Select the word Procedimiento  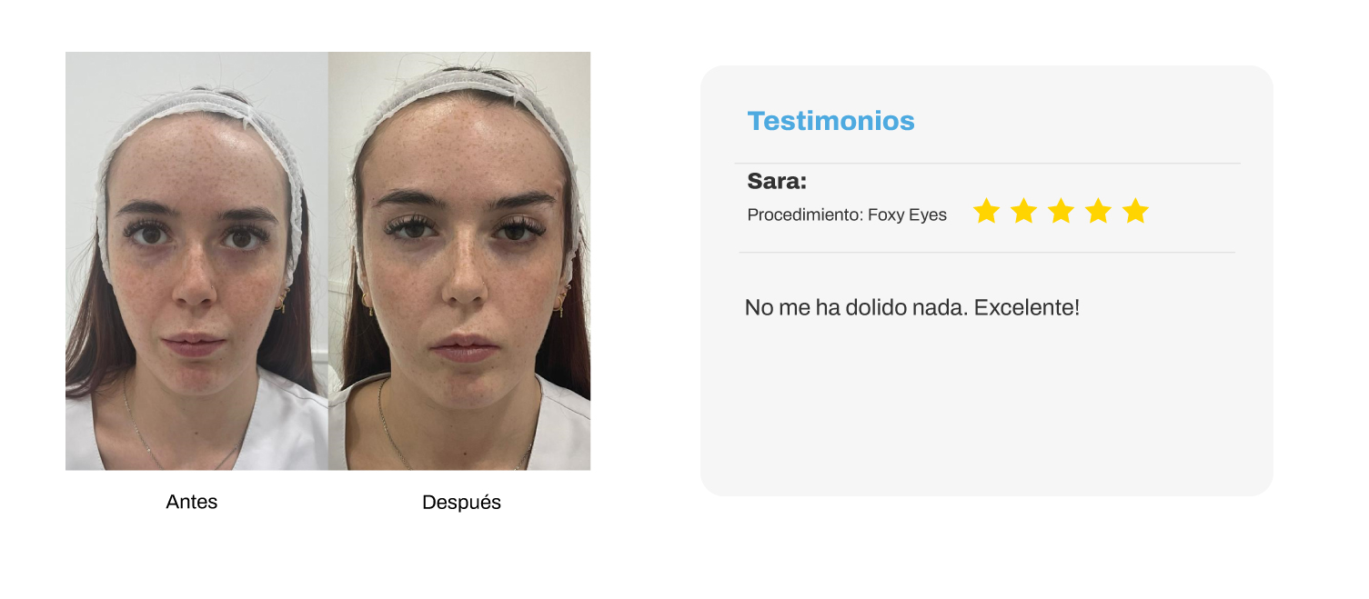[x=805, y=215]
